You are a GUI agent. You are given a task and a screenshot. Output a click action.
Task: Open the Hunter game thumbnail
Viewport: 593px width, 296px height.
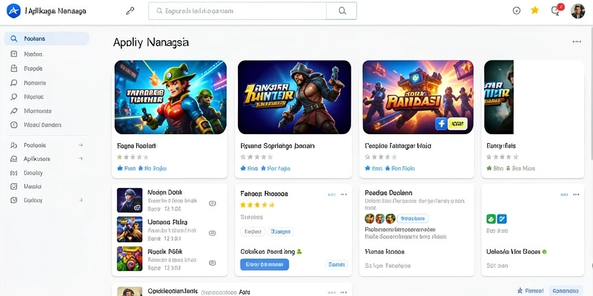[x=294, y=97]
